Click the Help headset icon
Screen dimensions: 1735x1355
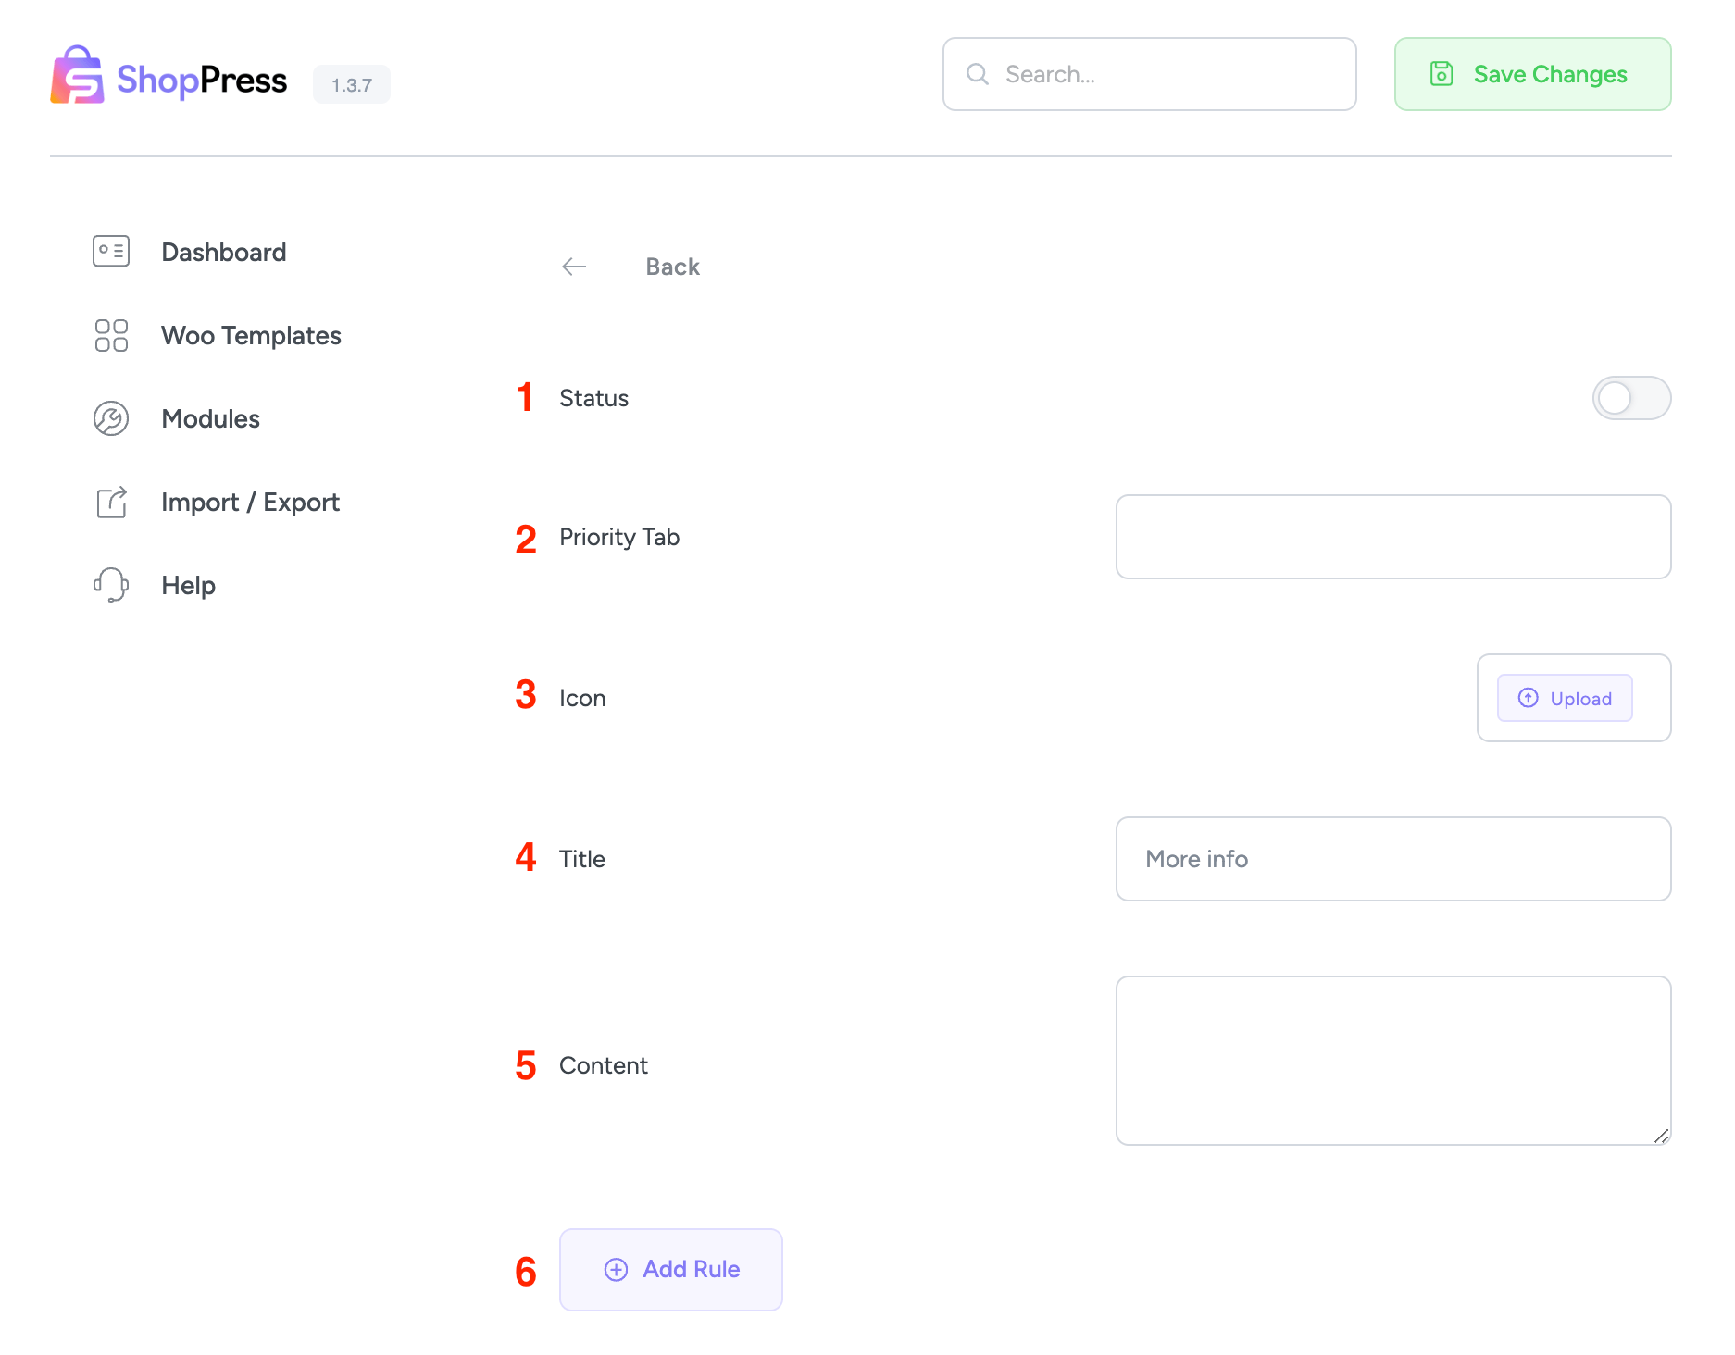point(110,584)
